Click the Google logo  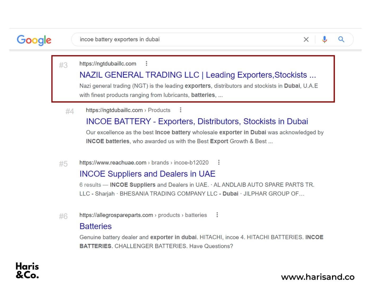coord(34,40)
